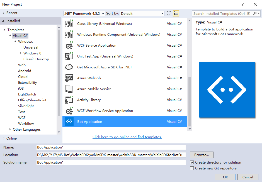Select the Windows Runtime Component template icon

pyautogui.click(x=69, y=34)
